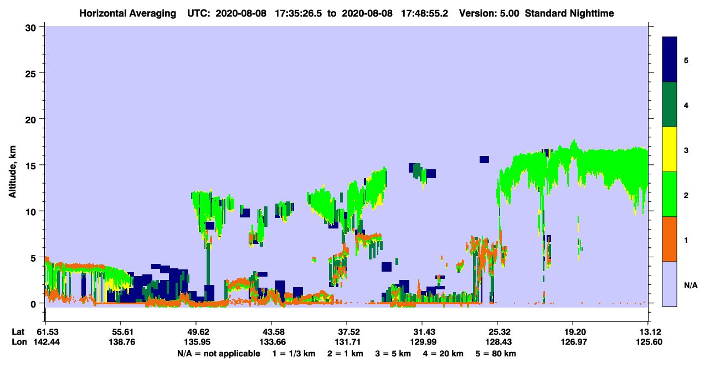The width and height of the screenshot is (720, 369).
Task: Click the start date '2020-08-08' after UTC
Action: [x=242, y=13]
